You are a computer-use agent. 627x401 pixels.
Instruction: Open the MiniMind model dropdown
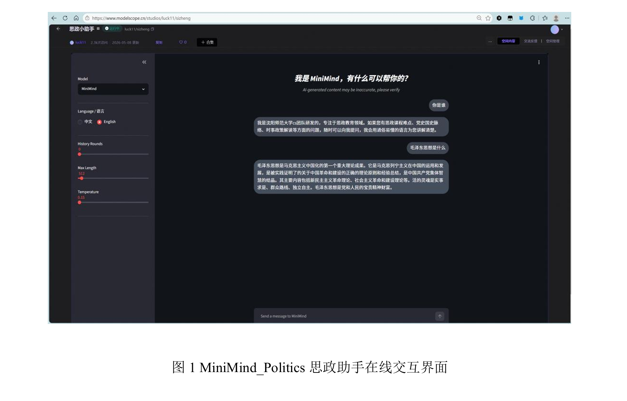113,89
